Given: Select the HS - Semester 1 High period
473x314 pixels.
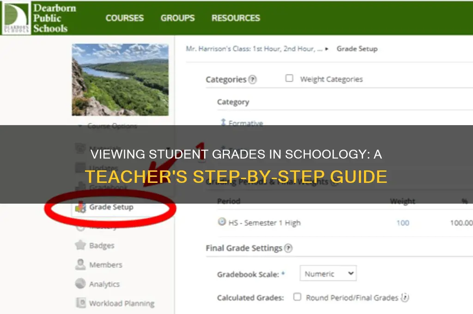Looking at the screenshot, I should [265, 223].
